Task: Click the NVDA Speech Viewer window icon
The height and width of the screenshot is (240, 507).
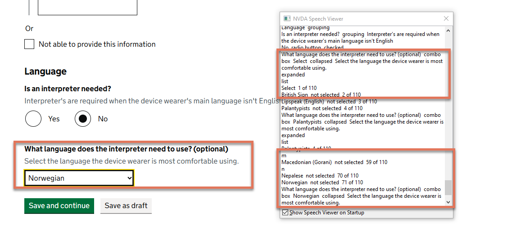Action: click(x=286, y=19)
